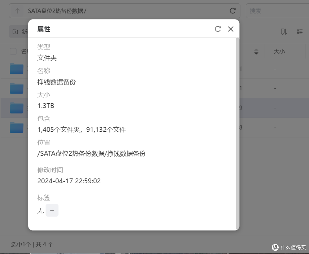Click the new folder icon

click(15, 31)
